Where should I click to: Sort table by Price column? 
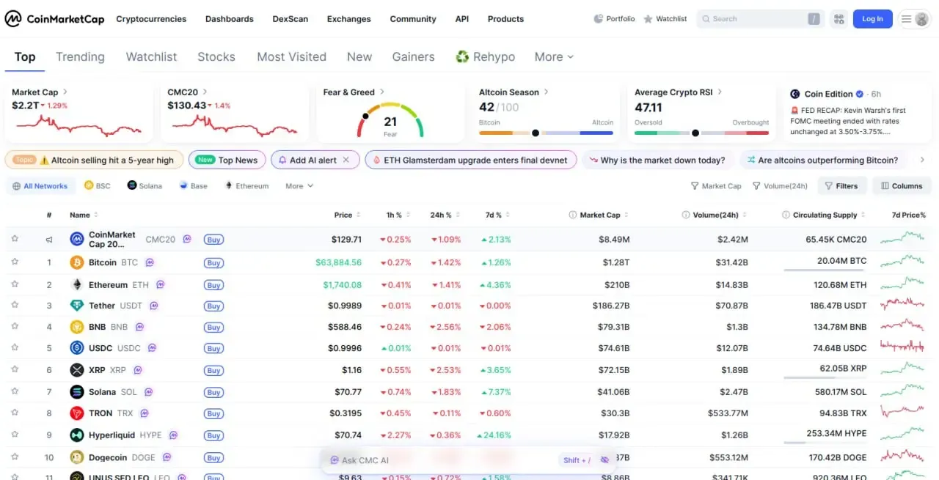[348, 215]
